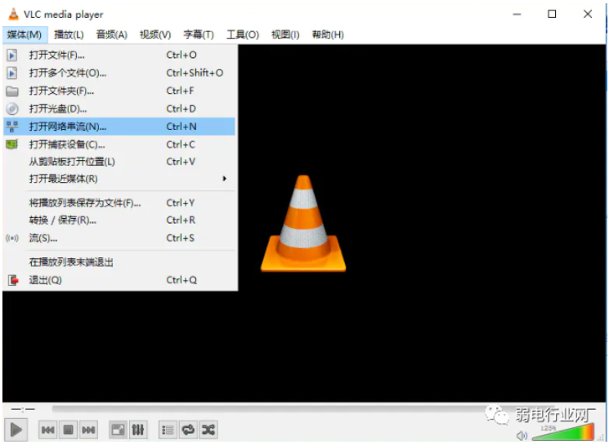Click the Next track button
The width and height of the screenshot is (609, 445).
point(88,429)
